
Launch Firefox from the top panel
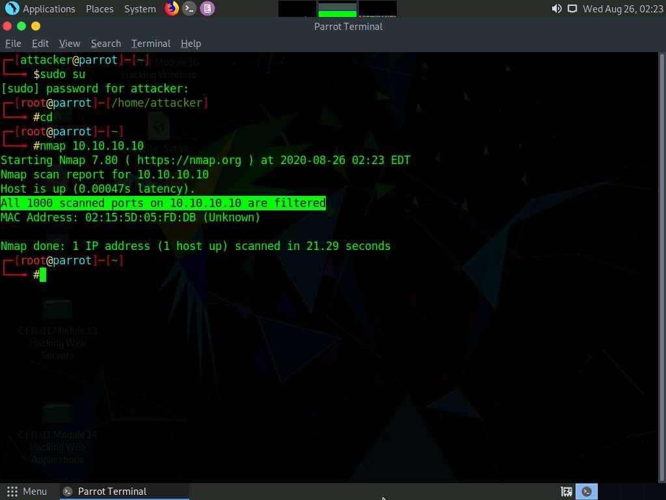point(172,8)
